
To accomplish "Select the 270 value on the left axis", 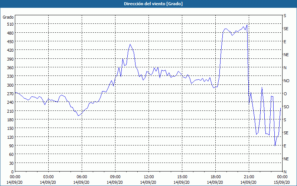I will click(x=10, y=94).
